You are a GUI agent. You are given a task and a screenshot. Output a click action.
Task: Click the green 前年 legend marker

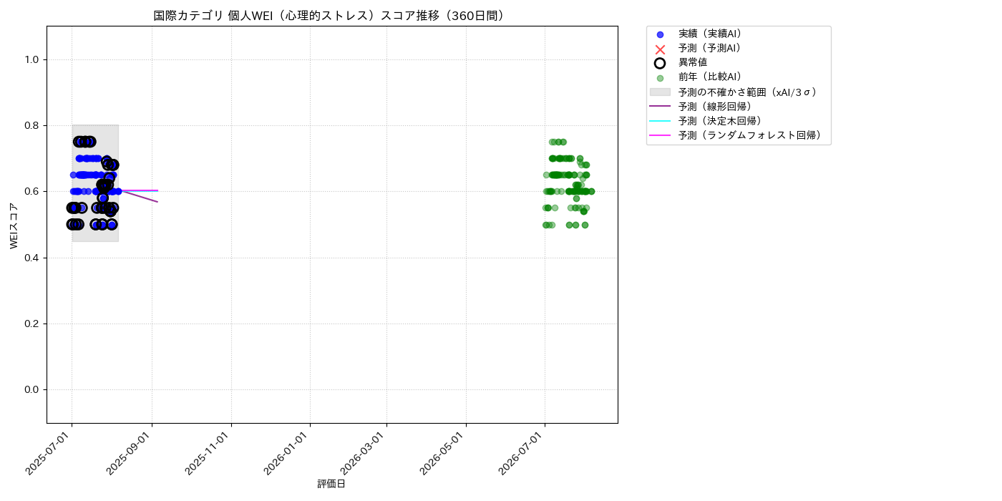pos(660,78)
